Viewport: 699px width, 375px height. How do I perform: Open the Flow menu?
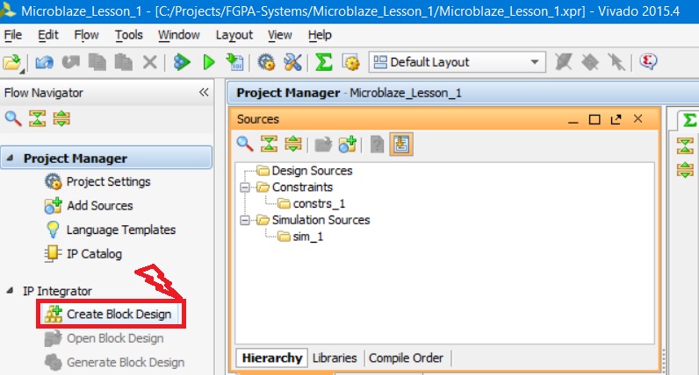(x=86, y=35)
